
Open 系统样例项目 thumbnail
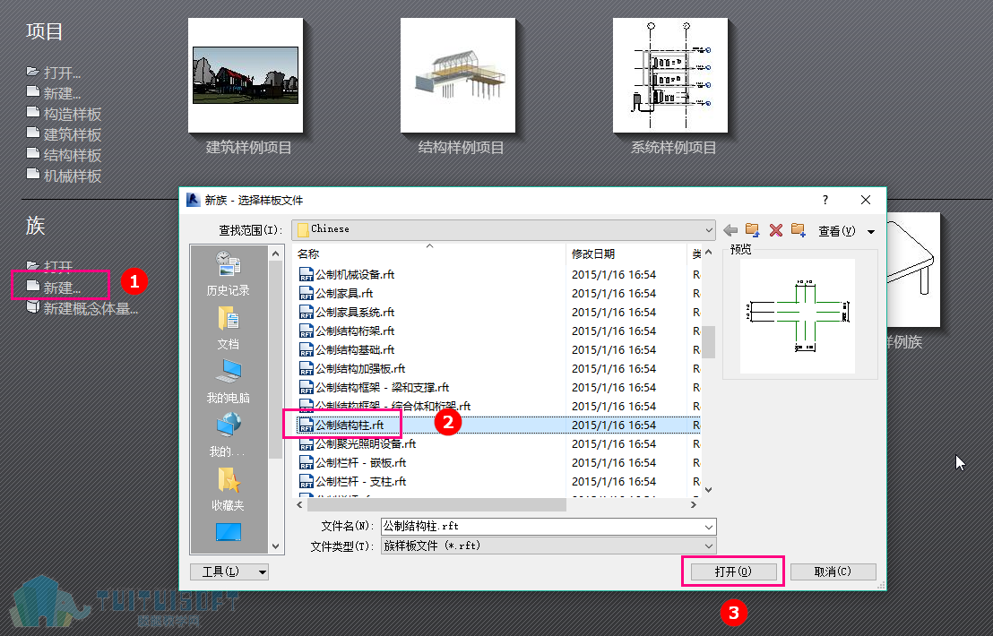tap(670, 75)
